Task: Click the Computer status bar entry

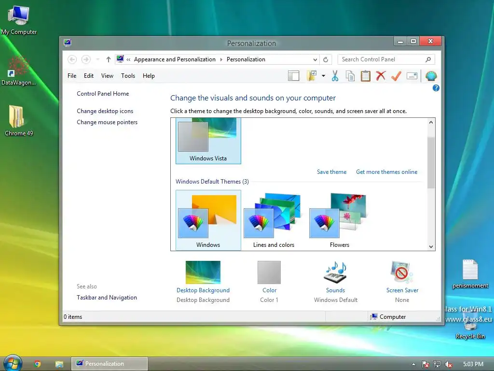Action: pyautogui.click(x=388, y=317)
